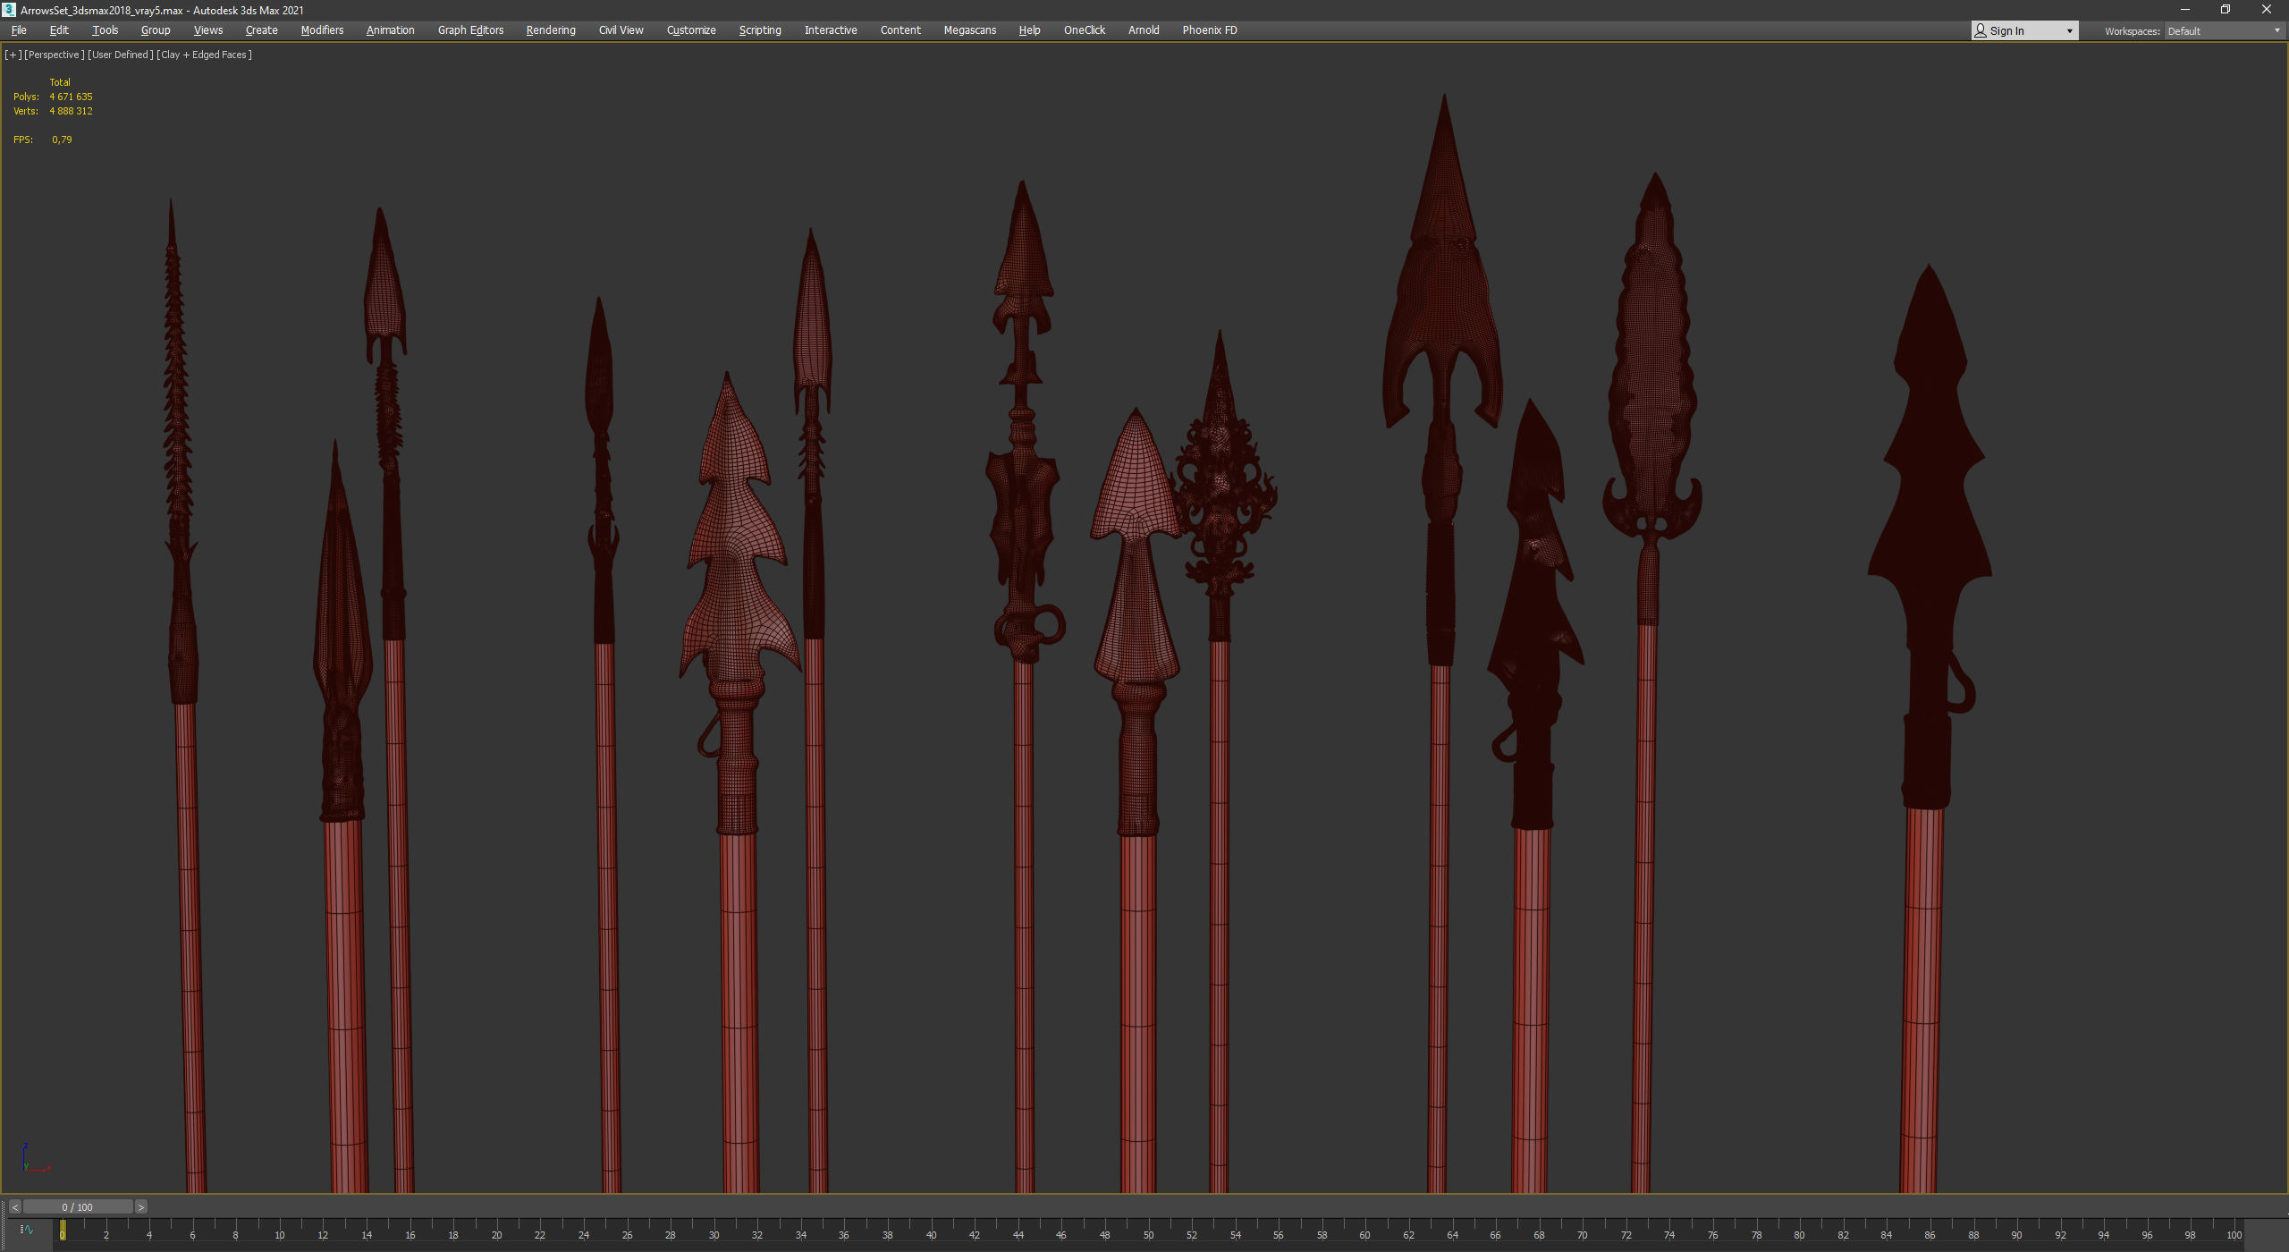Open the Graph Editors menu
This screenshot has width=2289, height=1252.
click(470, 30)
